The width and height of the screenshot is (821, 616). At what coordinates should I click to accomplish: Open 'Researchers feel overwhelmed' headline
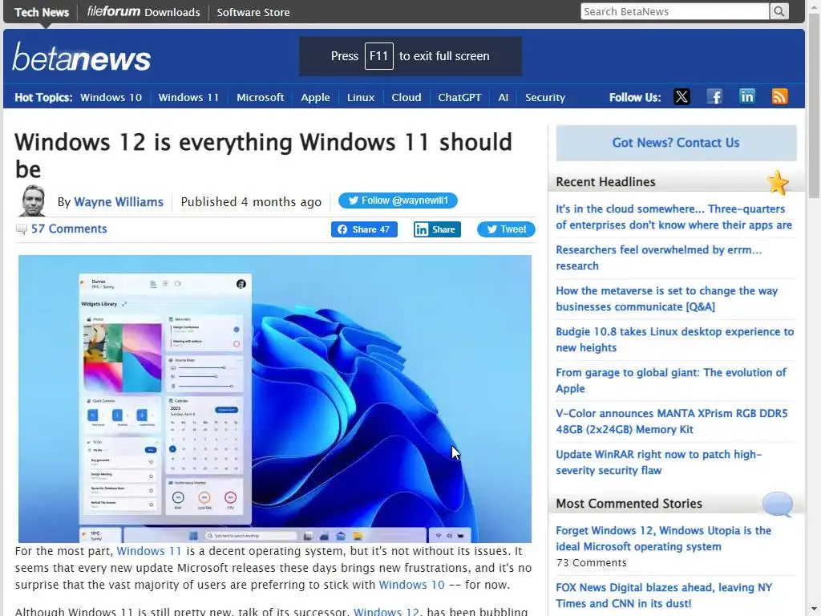coord(659,257)
